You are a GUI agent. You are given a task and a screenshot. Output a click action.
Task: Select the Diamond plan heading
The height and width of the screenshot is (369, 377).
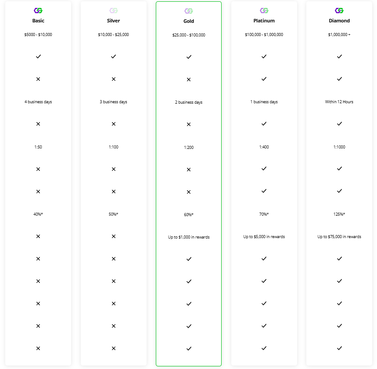tap(339, 21)
